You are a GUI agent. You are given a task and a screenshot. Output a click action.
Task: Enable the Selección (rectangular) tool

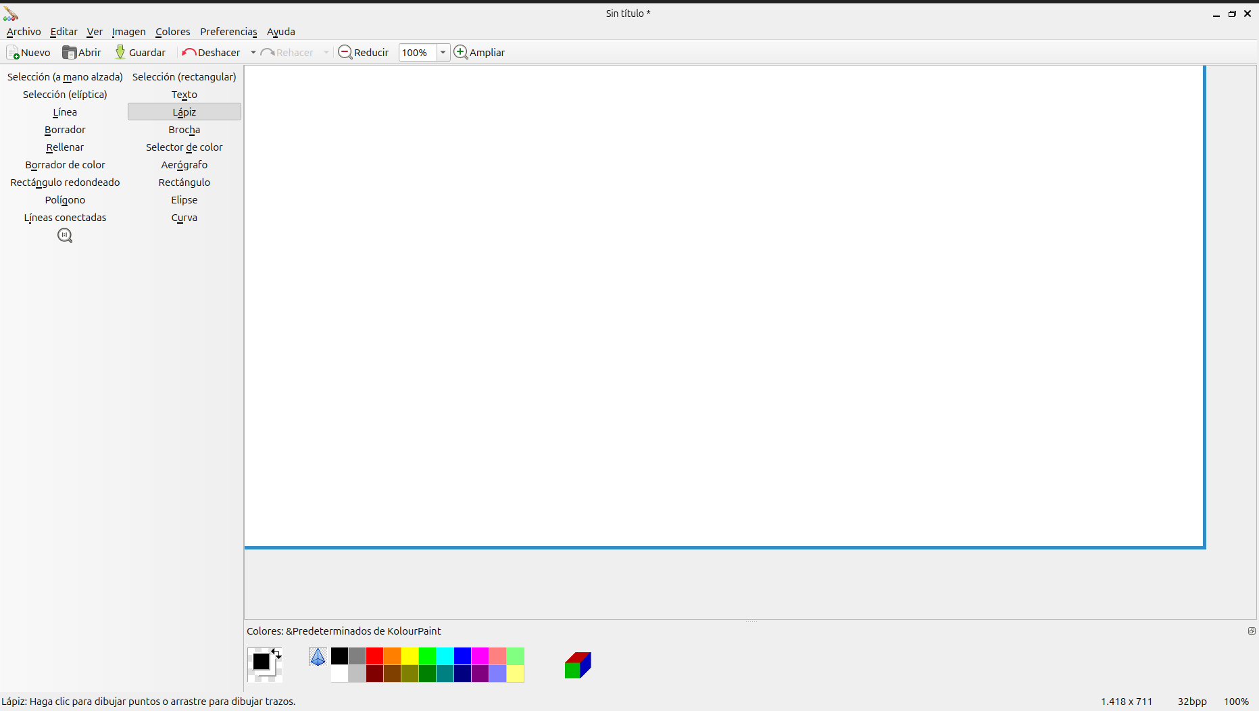[x=184, y=77]
